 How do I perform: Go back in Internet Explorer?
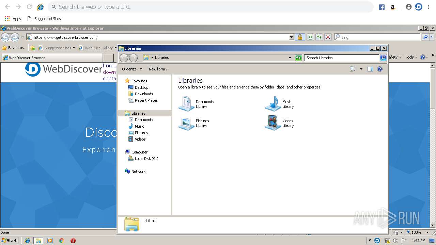click(x=5, y=37)
